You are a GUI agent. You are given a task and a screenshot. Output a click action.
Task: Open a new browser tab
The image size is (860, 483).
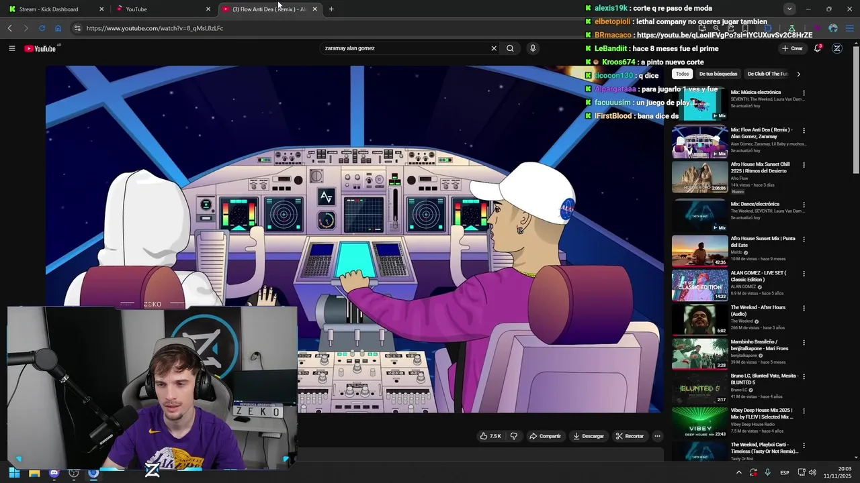[331, 9]
